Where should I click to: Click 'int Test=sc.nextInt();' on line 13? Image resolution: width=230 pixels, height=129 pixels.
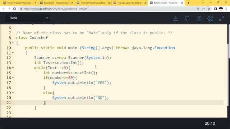click(x=59, y=63)
